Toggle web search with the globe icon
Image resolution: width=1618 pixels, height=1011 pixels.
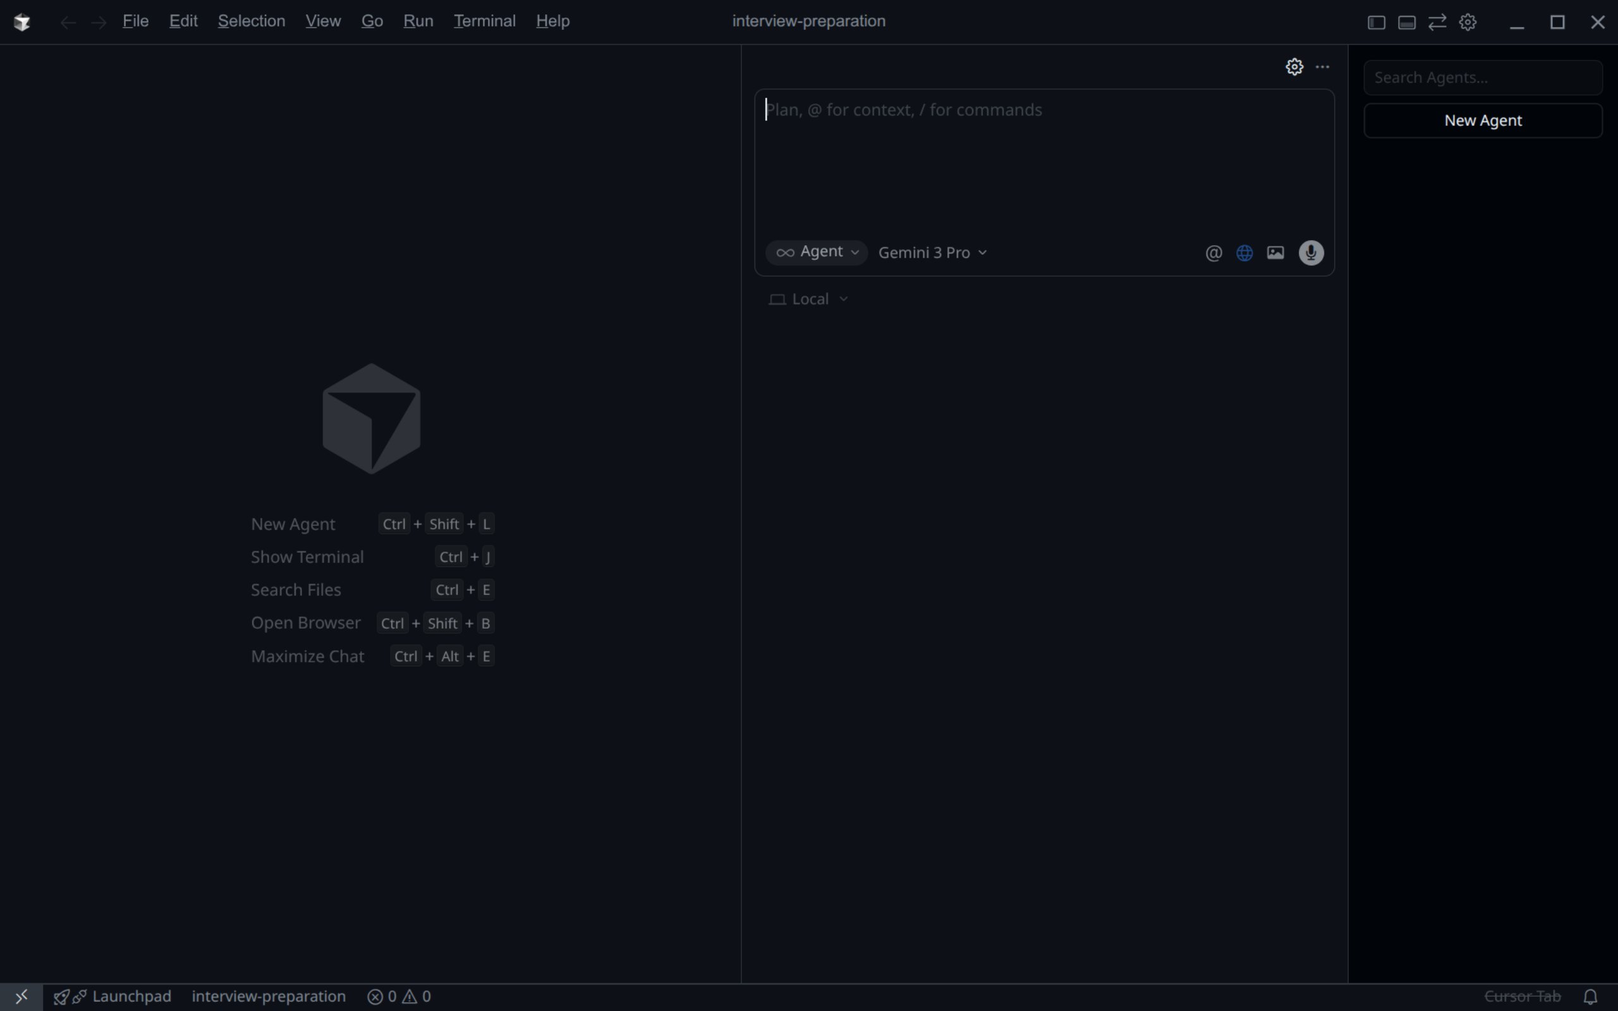coord(1244,252)
